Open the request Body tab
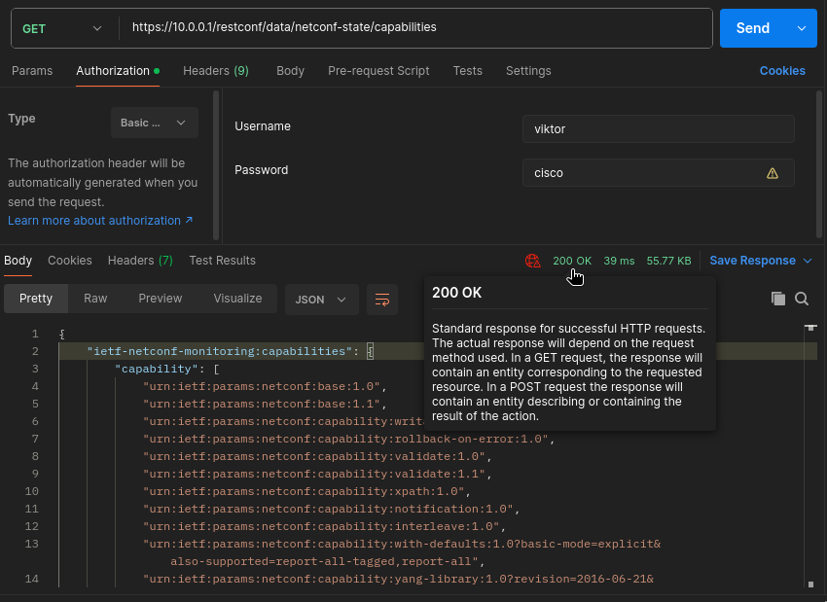827x602 pixels. (290, 71)
